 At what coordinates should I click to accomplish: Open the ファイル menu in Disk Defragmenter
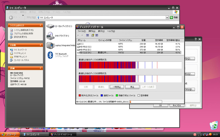[82, 31]
